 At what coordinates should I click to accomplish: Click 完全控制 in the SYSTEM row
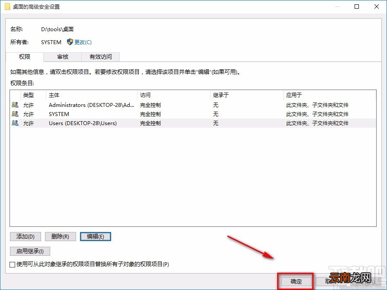tap(150, 114)
